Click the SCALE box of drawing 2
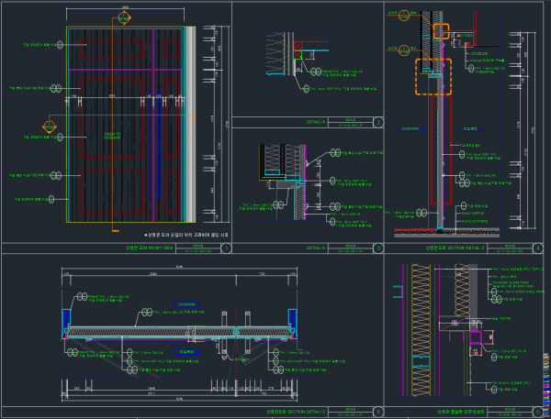The image size is (551, 419). point(350,123)
